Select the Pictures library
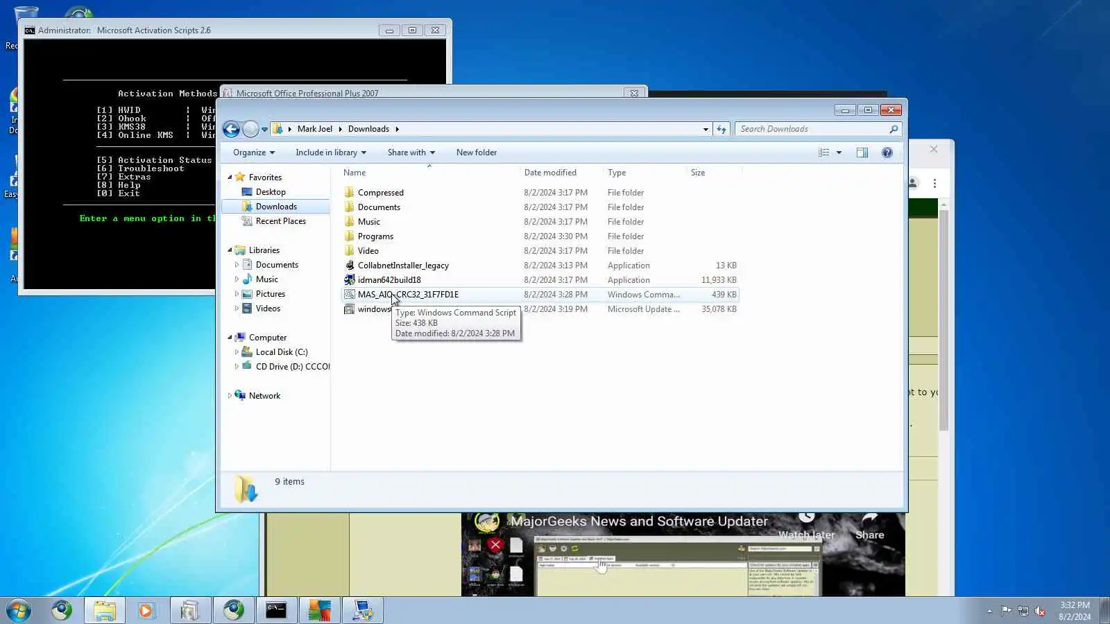This screenshot has width=1110, height=624. click(x=270, y=294)
